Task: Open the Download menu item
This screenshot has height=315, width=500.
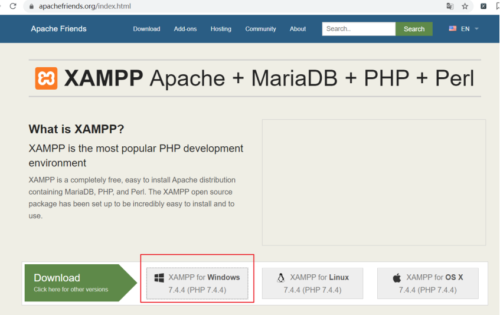Action: coord(146,29)
